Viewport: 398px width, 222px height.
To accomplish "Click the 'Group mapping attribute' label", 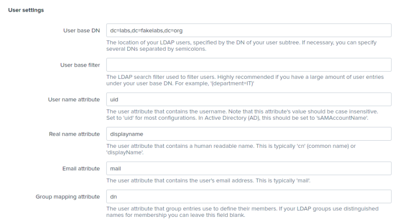I will 67,196.
